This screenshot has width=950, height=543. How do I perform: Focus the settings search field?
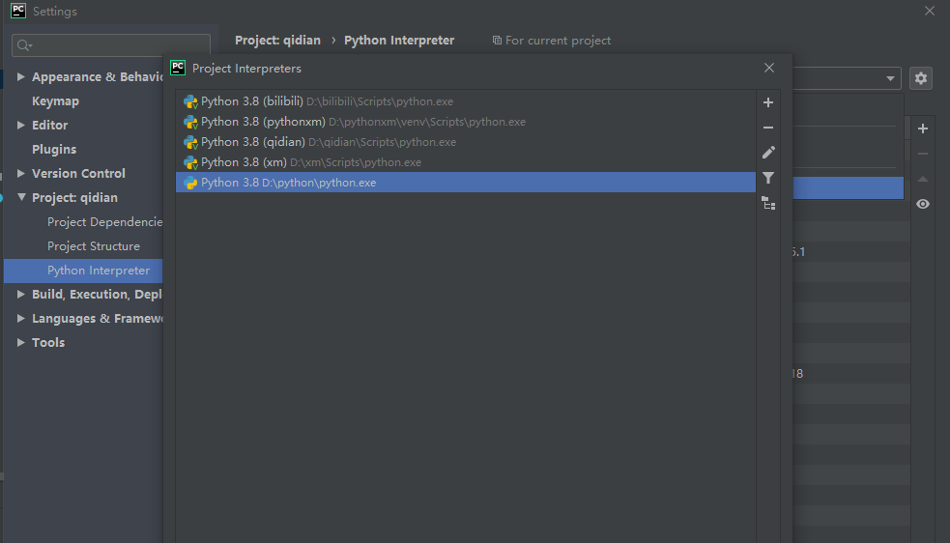coord(111,45)
